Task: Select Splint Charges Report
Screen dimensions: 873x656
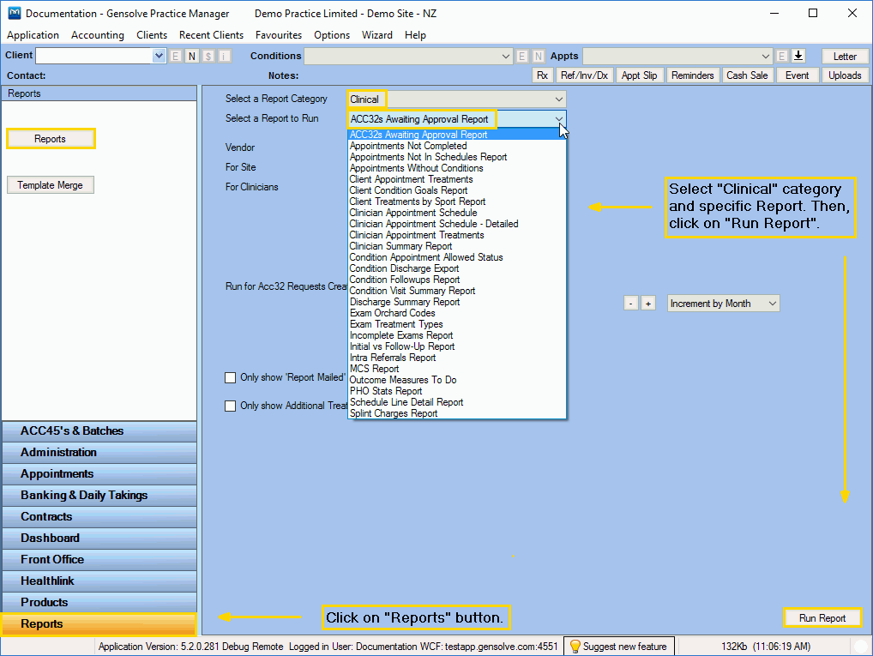Action: [456, 413]
